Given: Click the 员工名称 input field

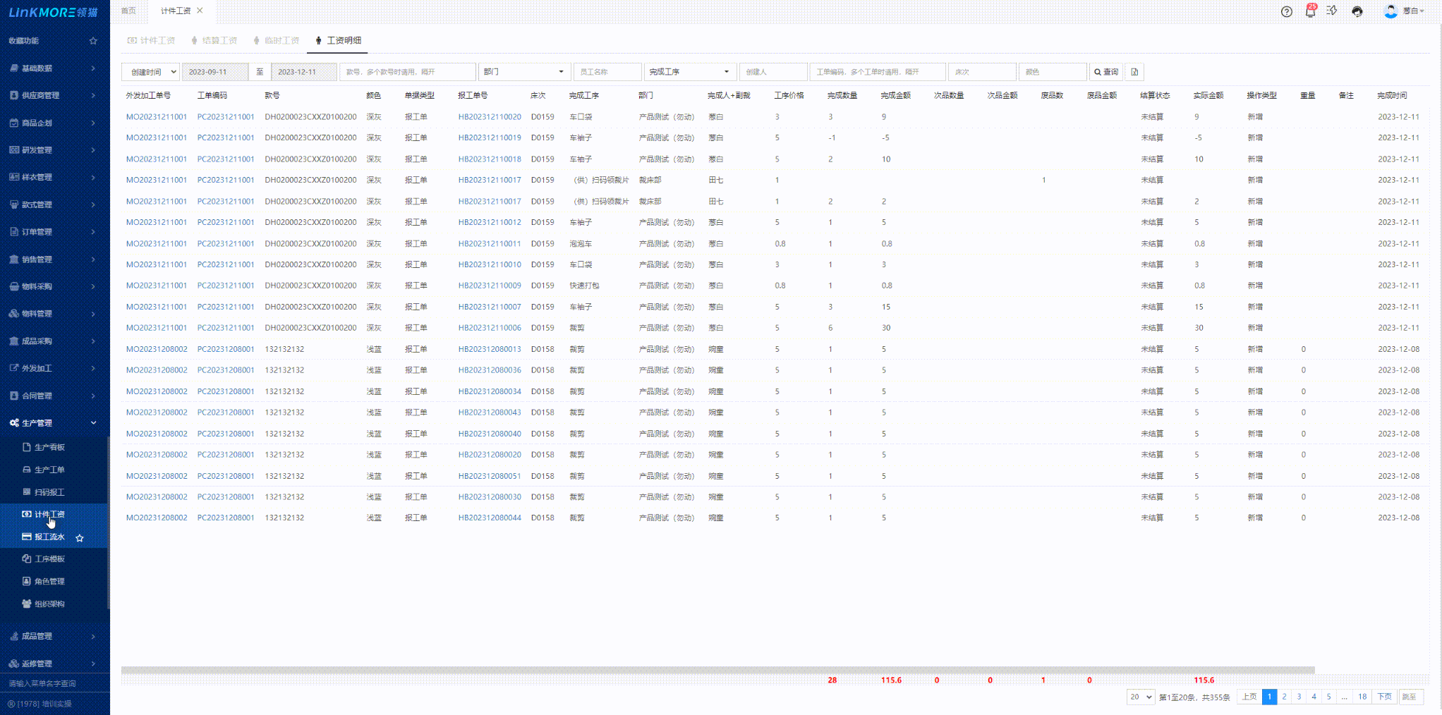Looking at the screenshot, I should pos(607,72).
